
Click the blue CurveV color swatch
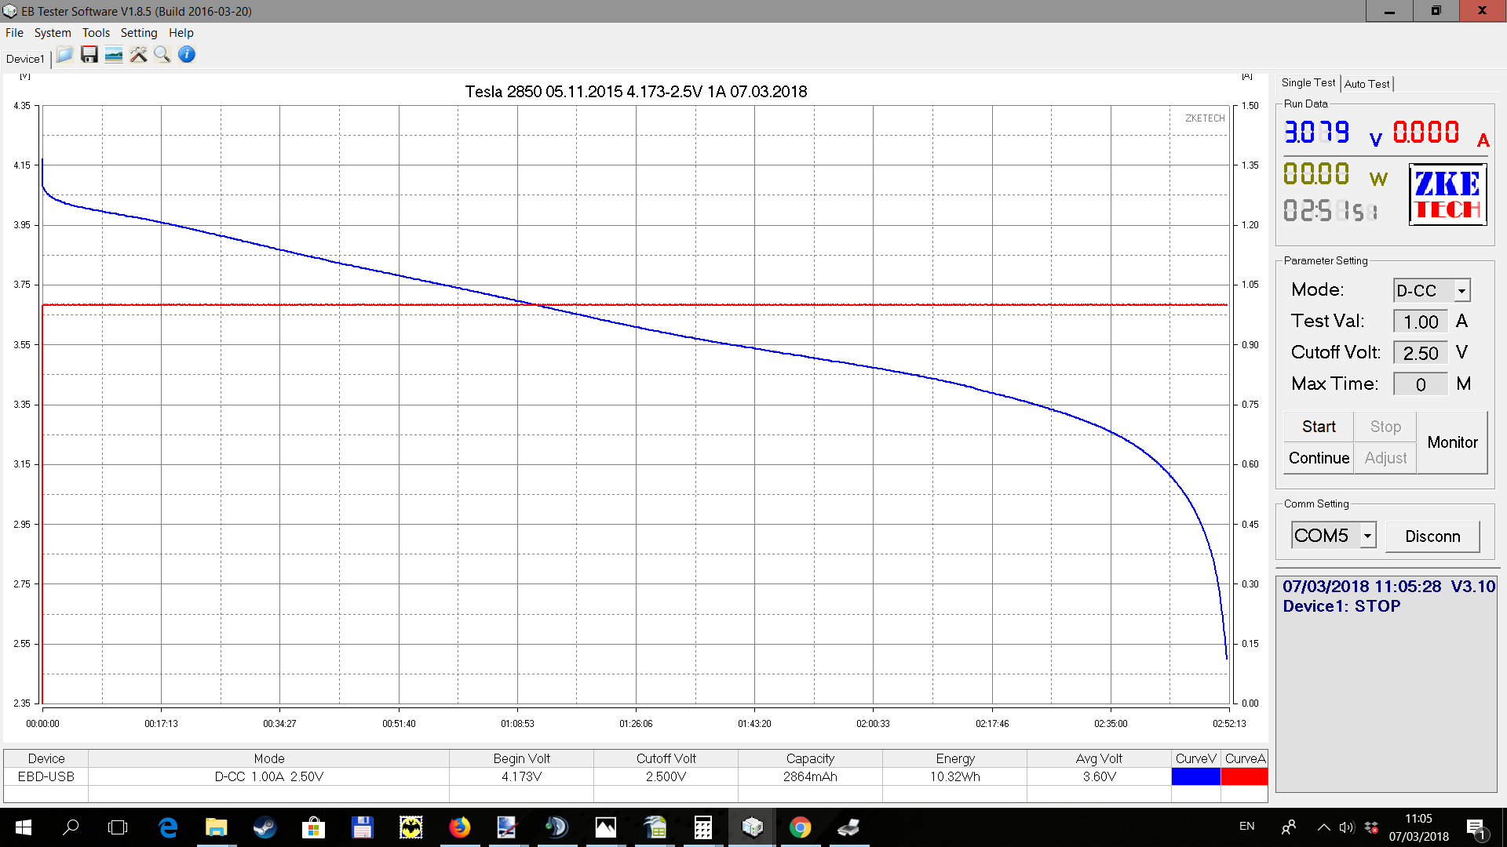(1195, 776)
